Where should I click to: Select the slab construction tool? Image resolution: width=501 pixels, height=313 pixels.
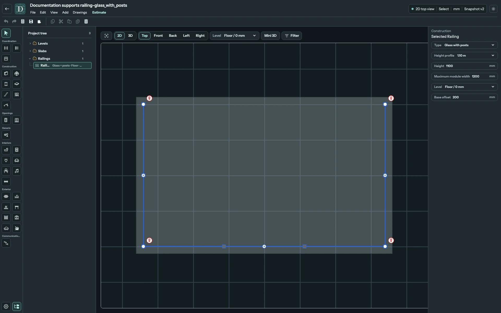pyautogui.click(x=17, y=84)
